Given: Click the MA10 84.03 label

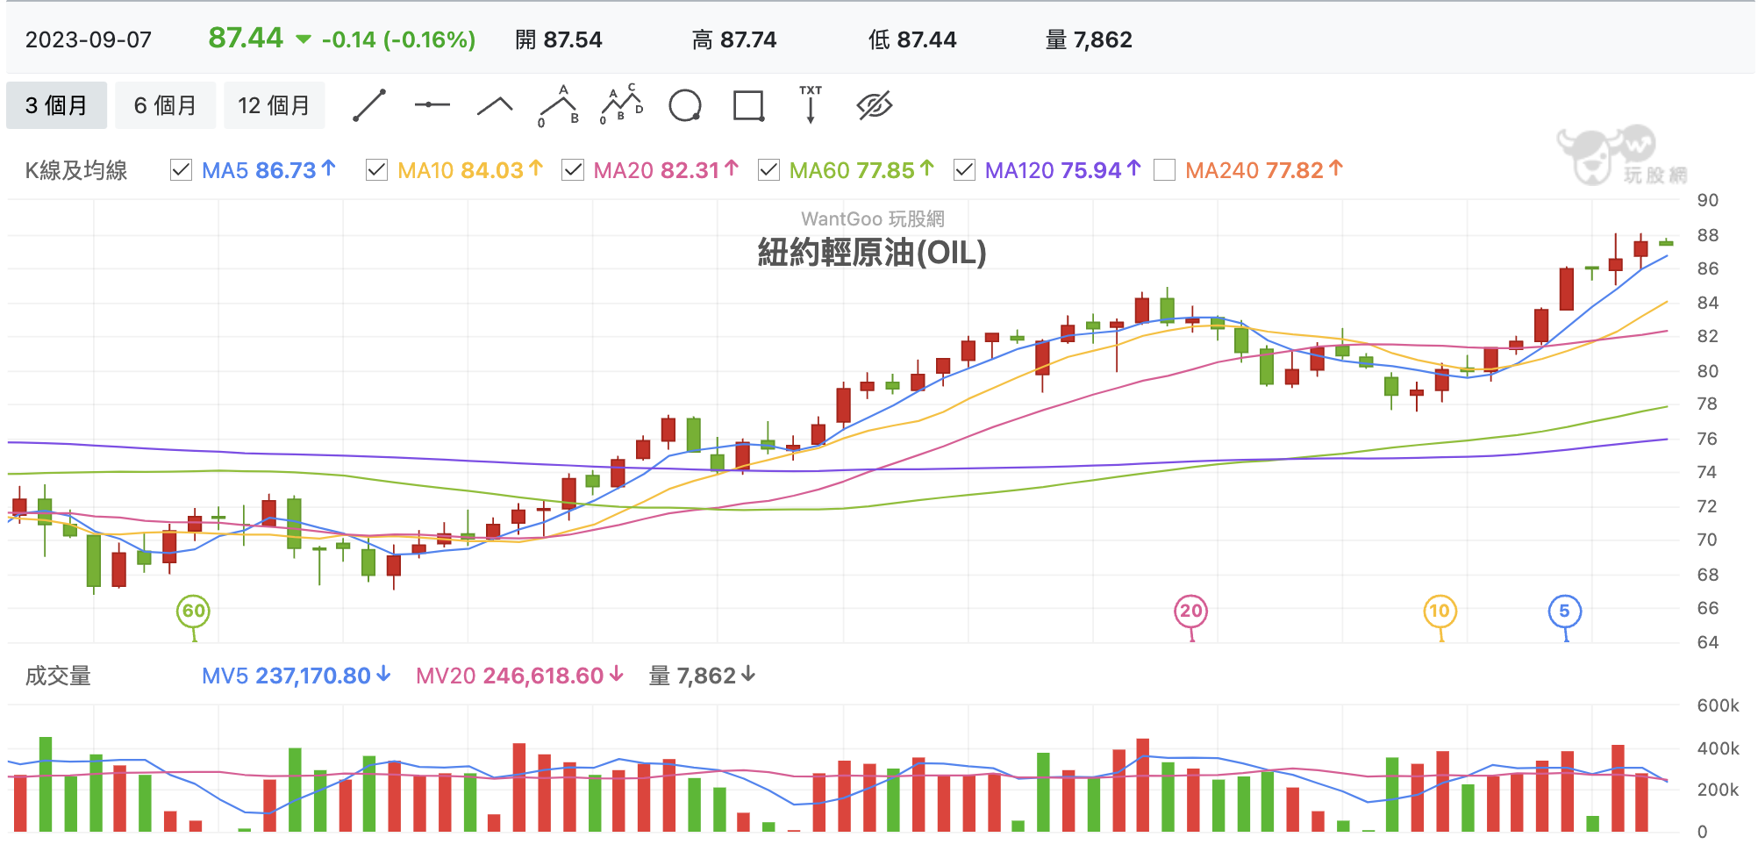Looking at the screenshot, I should (470, 170).
